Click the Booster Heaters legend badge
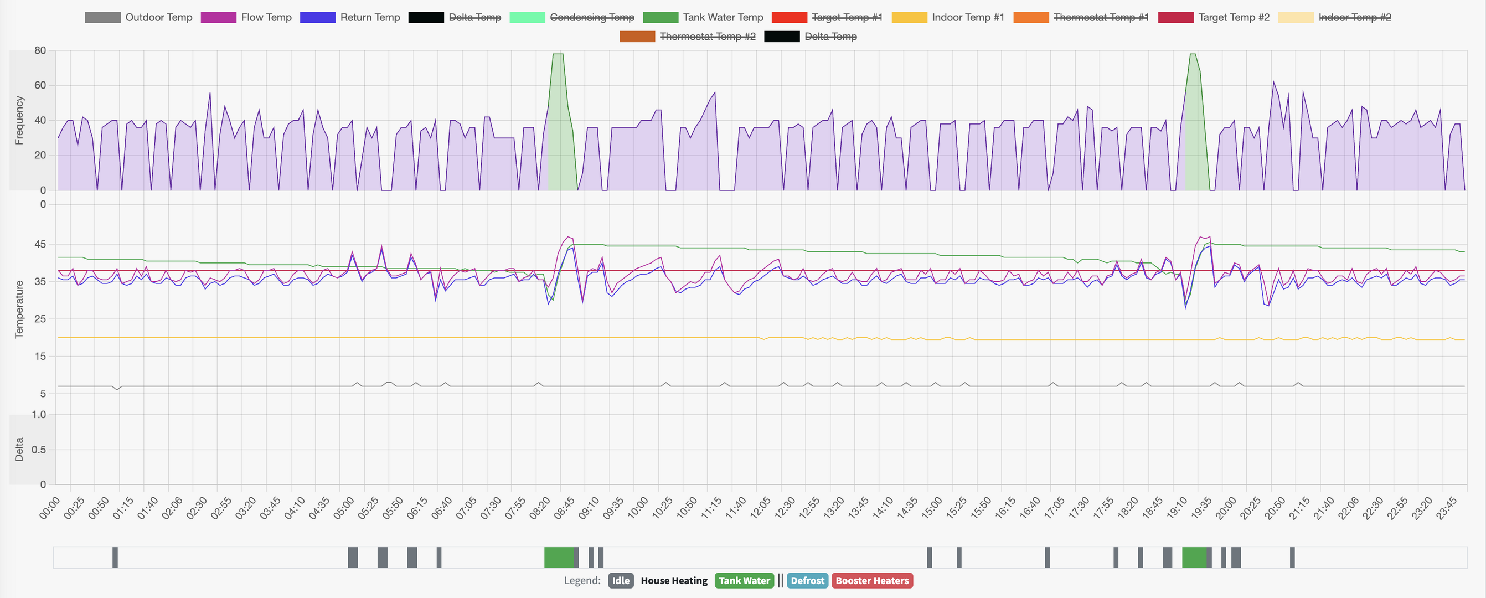 tap(871, 581)
